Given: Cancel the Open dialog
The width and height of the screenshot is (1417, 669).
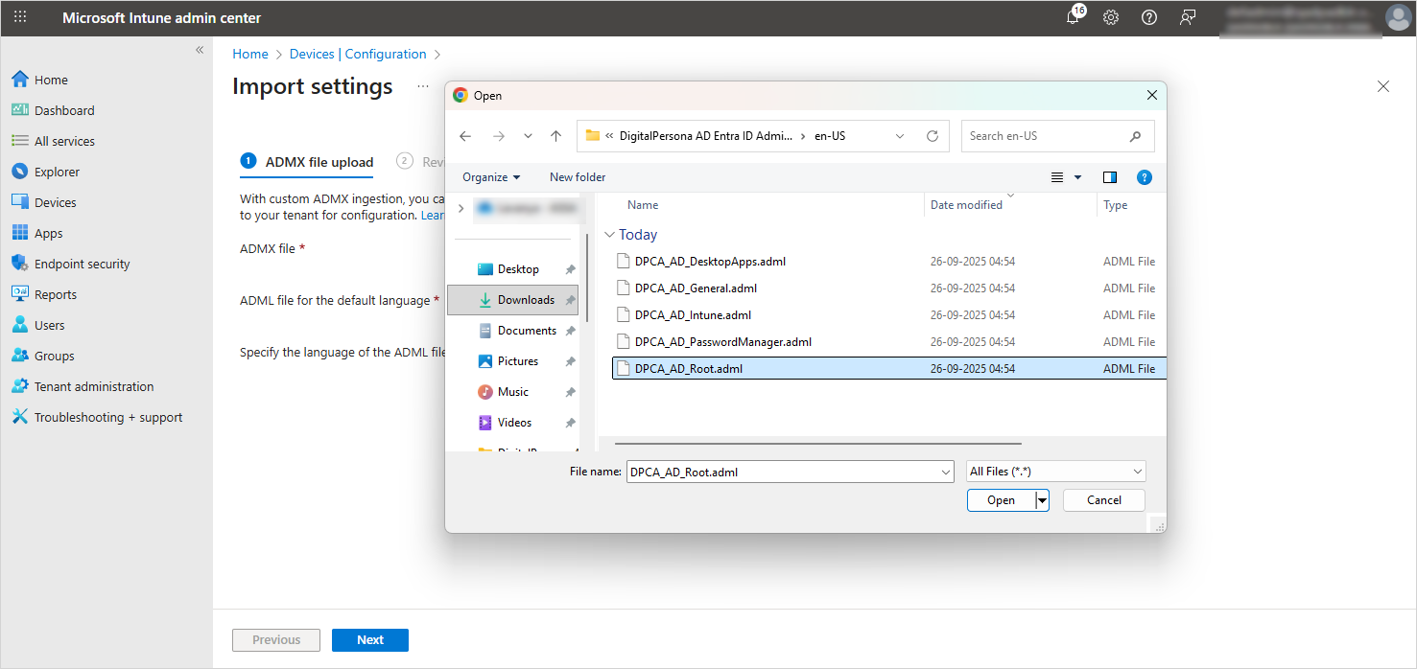Looking at the screenshot, I should [x=1103, y=499].
